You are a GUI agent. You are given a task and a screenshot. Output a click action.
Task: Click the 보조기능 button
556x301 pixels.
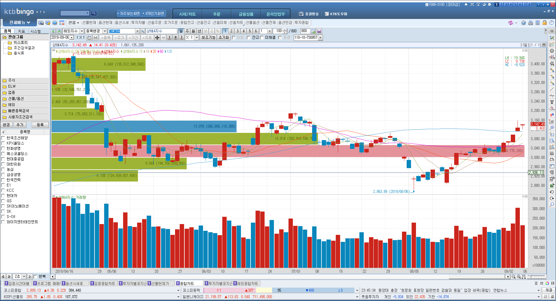(x=208, y=38)
